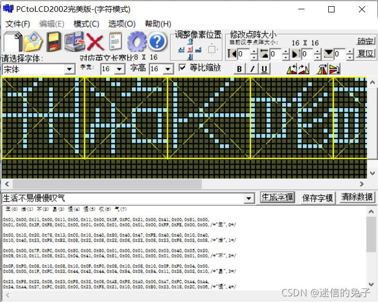Increase the right margin spinner value
The width and height of the screenshot is (378, 302).
click(x=318, y=51)
